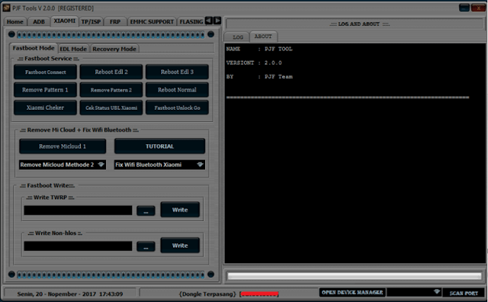Click the 'PJF TOOL' name line in About

pyautogui.click(x=259, y=49)
